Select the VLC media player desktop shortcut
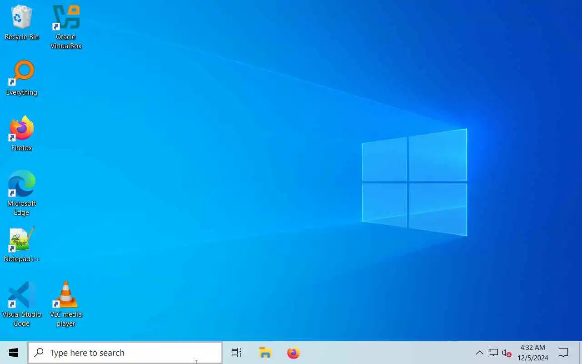 (66, 304)
